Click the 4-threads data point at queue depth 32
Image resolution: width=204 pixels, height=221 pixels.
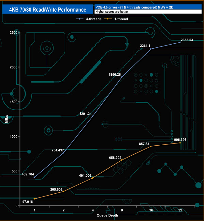(x=180, y=42)
